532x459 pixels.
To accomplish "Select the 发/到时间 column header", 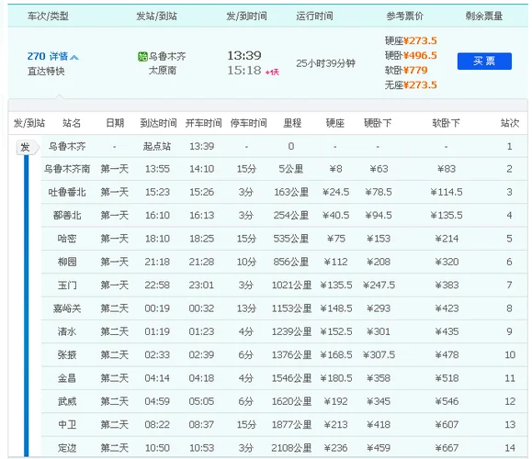I will click(246, 16).
